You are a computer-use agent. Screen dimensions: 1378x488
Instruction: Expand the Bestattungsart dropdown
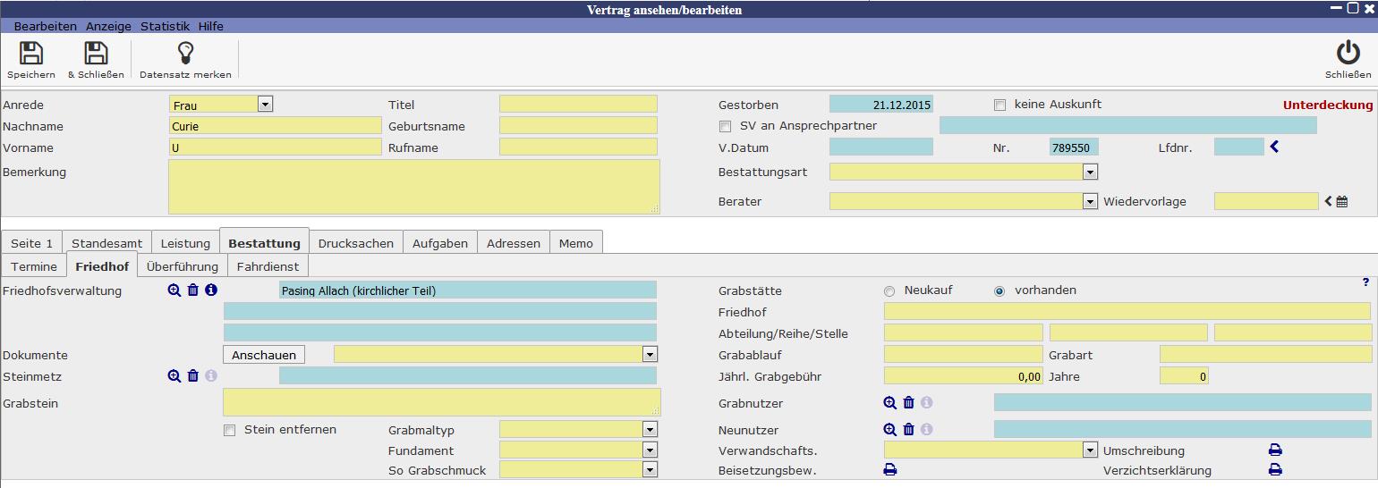(1090, 172)
